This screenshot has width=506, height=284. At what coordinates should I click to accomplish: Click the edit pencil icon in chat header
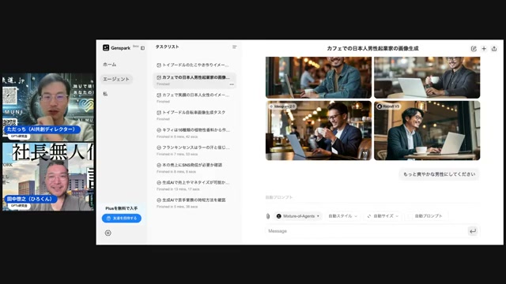click(x=474, y=49)
